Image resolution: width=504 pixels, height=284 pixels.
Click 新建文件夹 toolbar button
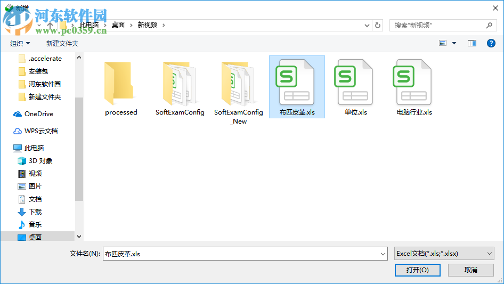click(62, 43)
